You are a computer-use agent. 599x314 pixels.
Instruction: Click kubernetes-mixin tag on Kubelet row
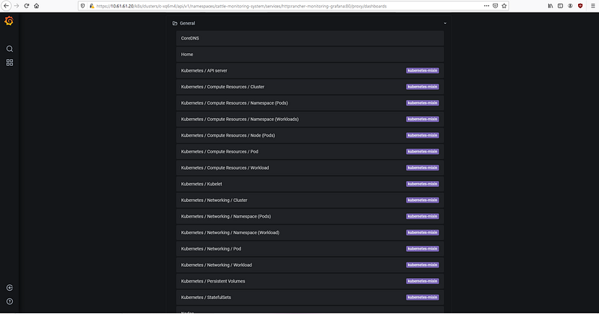[x=422, y=184]
